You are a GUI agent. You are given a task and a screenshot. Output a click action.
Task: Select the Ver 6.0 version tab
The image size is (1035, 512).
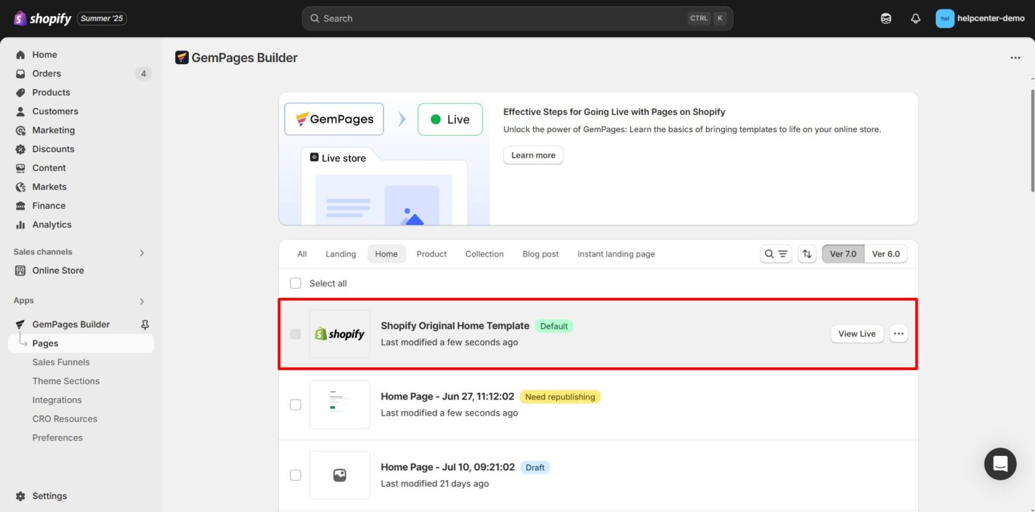coord(885,254)
